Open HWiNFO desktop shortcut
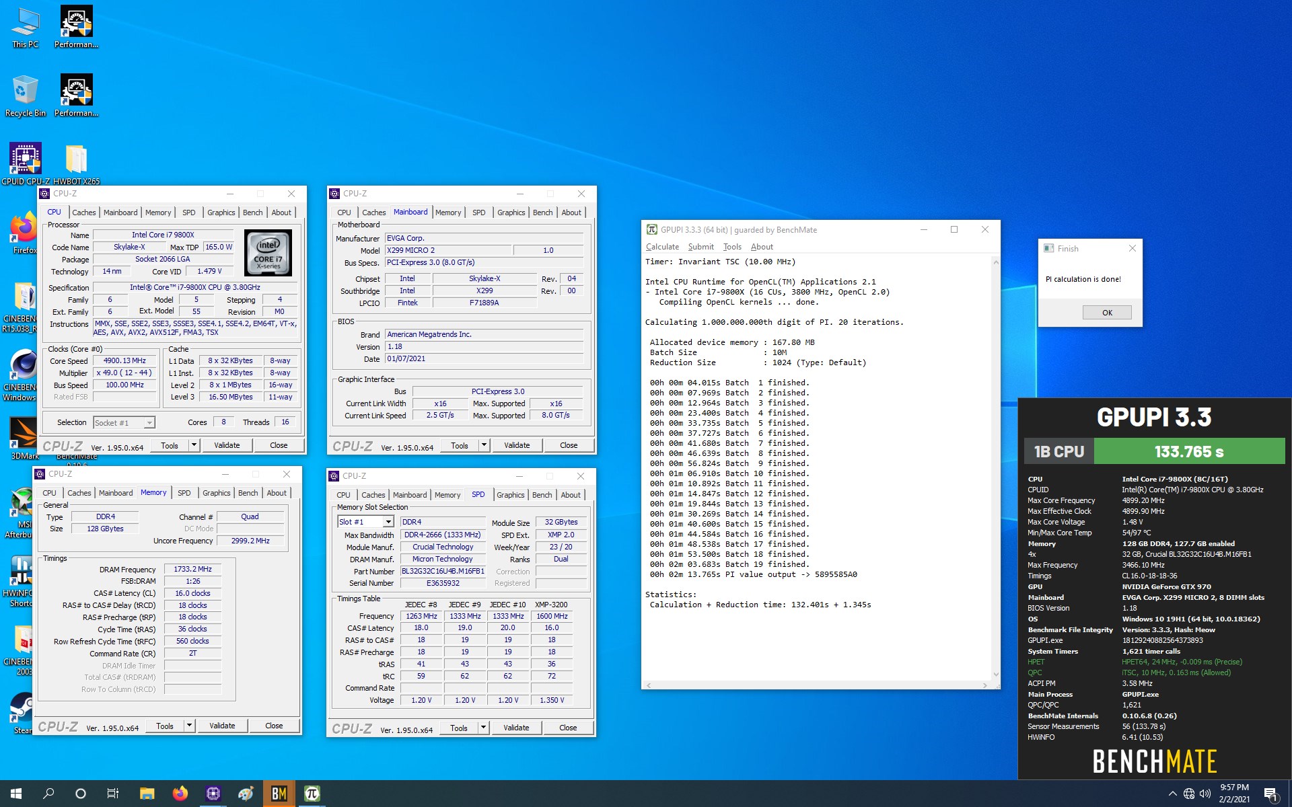The width and height of the screenshot is (1292, 807). [x=20, y=582]
